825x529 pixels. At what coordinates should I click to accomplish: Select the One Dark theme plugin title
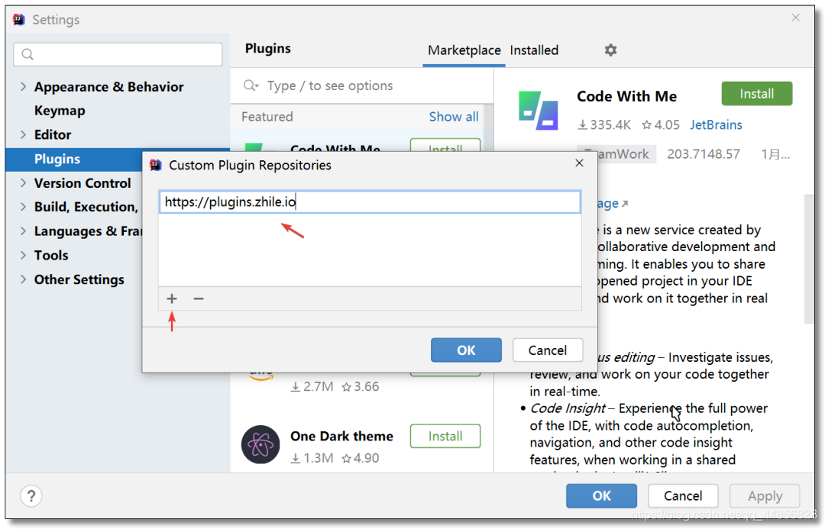point(341,436)
